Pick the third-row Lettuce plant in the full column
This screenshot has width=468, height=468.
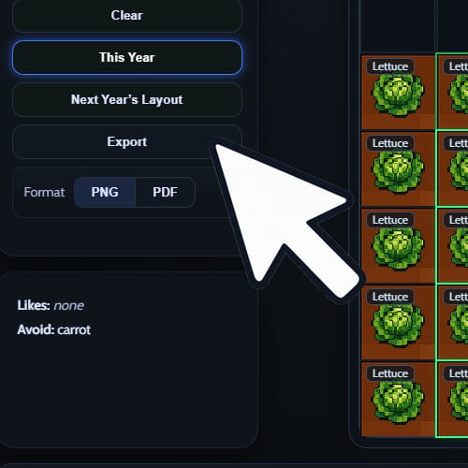(x=398, y=245)
